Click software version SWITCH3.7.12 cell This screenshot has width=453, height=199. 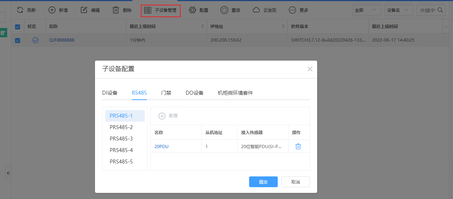[328, 40]
